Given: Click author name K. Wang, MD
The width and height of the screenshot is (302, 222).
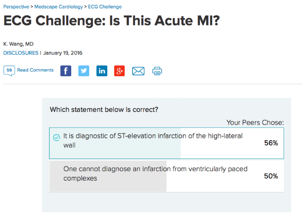Looking at the screenshot, I should click(18, 44).
